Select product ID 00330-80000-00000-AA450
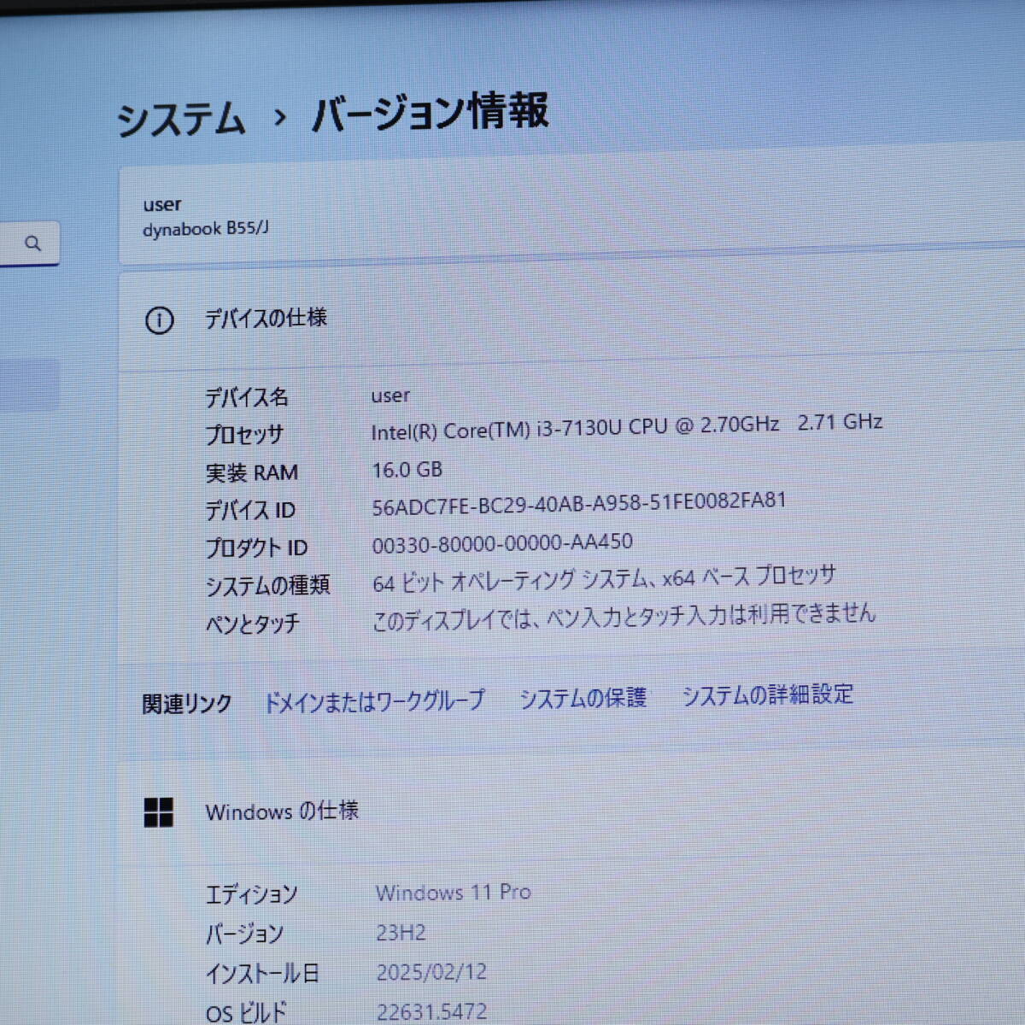Viewport: 1025px width, 1025px height. [x=502, y=543]
